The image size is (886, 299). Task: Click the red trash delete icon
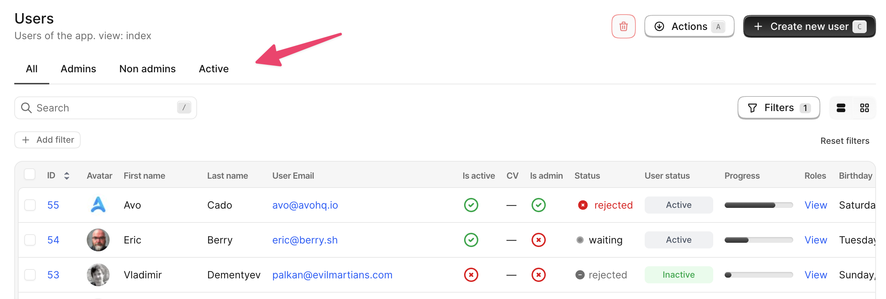(623, 26)
